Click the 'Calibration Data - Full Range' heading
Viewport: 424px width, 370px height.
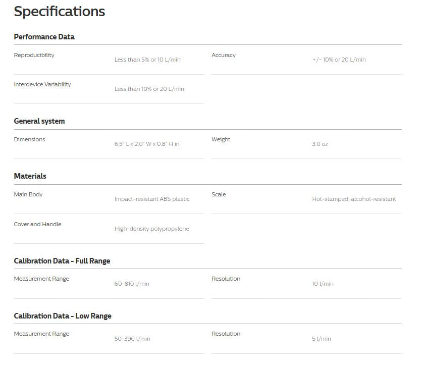[62, 261]
